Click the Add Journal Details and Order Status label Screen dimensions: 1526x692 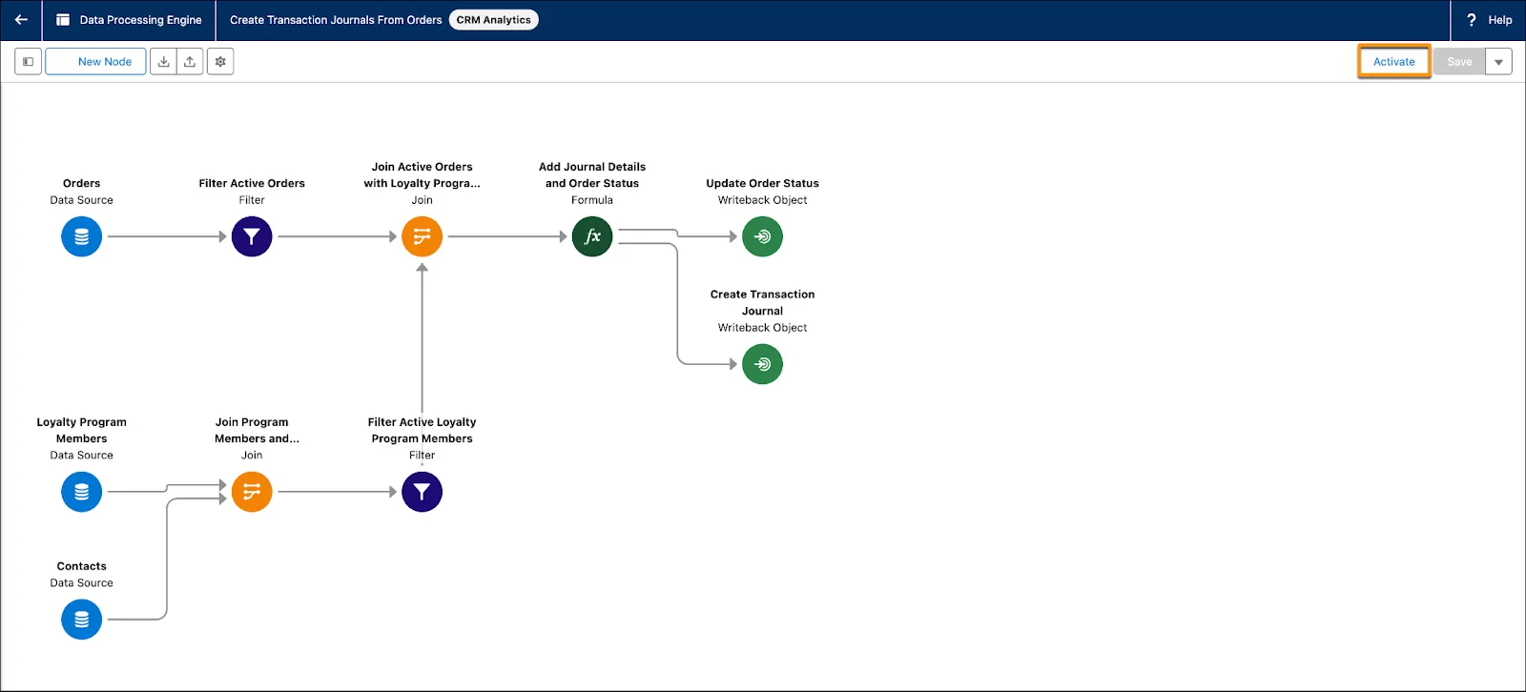[592, 175]
